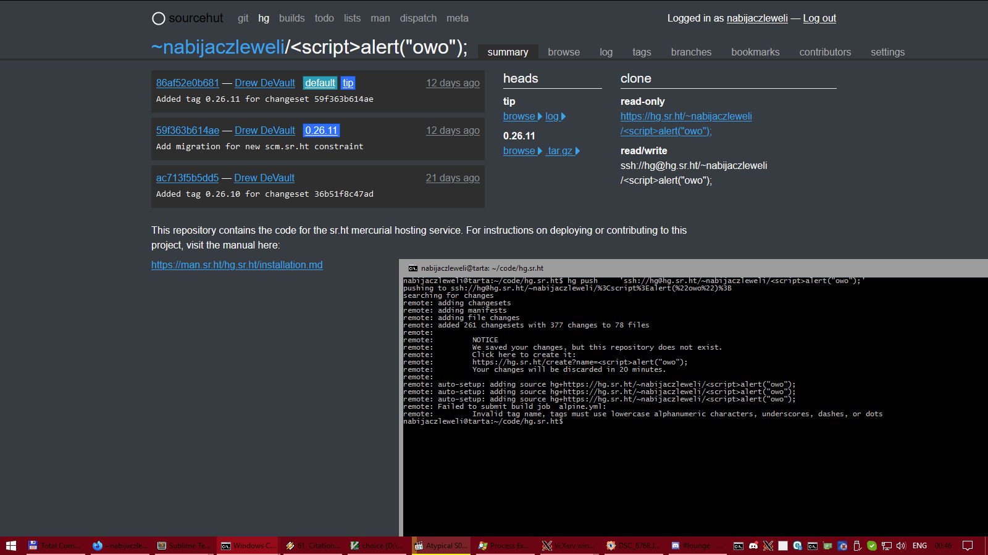This screenshot has width=988, height=555.
Task: Switch to the contributors tab
Action: point(825,52)
